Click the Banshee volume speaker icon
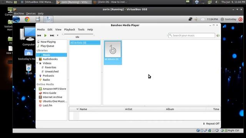The image size is (246, 138). [x=218, y=36]
